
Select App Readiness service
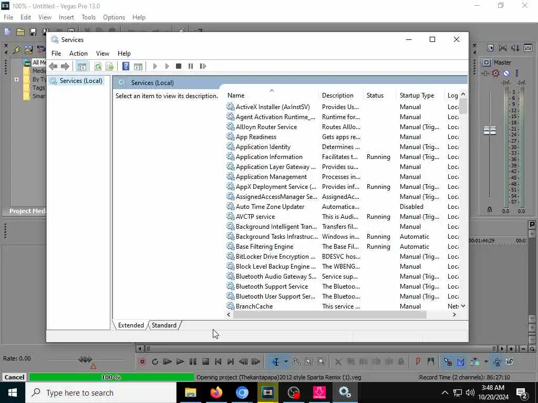point(256,137)
